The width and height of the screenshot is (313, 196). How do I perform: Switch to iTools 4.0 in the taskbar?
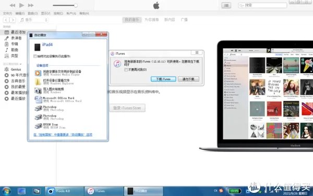64,191
